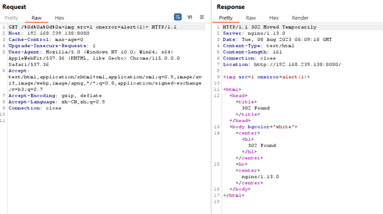Click the Accept header name in request
This screenshot has width=383, height=214.
pos(18,70)
